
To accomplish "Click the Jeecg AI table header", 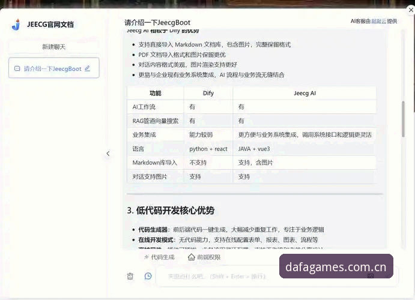I will tap(304, 93).
